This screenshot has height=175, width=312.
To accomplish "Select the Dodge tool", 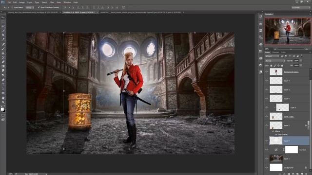I will [3, 75].
